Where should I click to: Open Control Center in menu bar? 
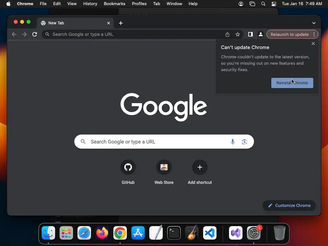coord(274,4)
